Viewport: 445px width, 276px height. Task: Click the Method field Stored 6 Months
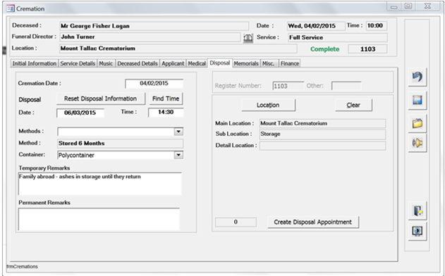[121, 144]
